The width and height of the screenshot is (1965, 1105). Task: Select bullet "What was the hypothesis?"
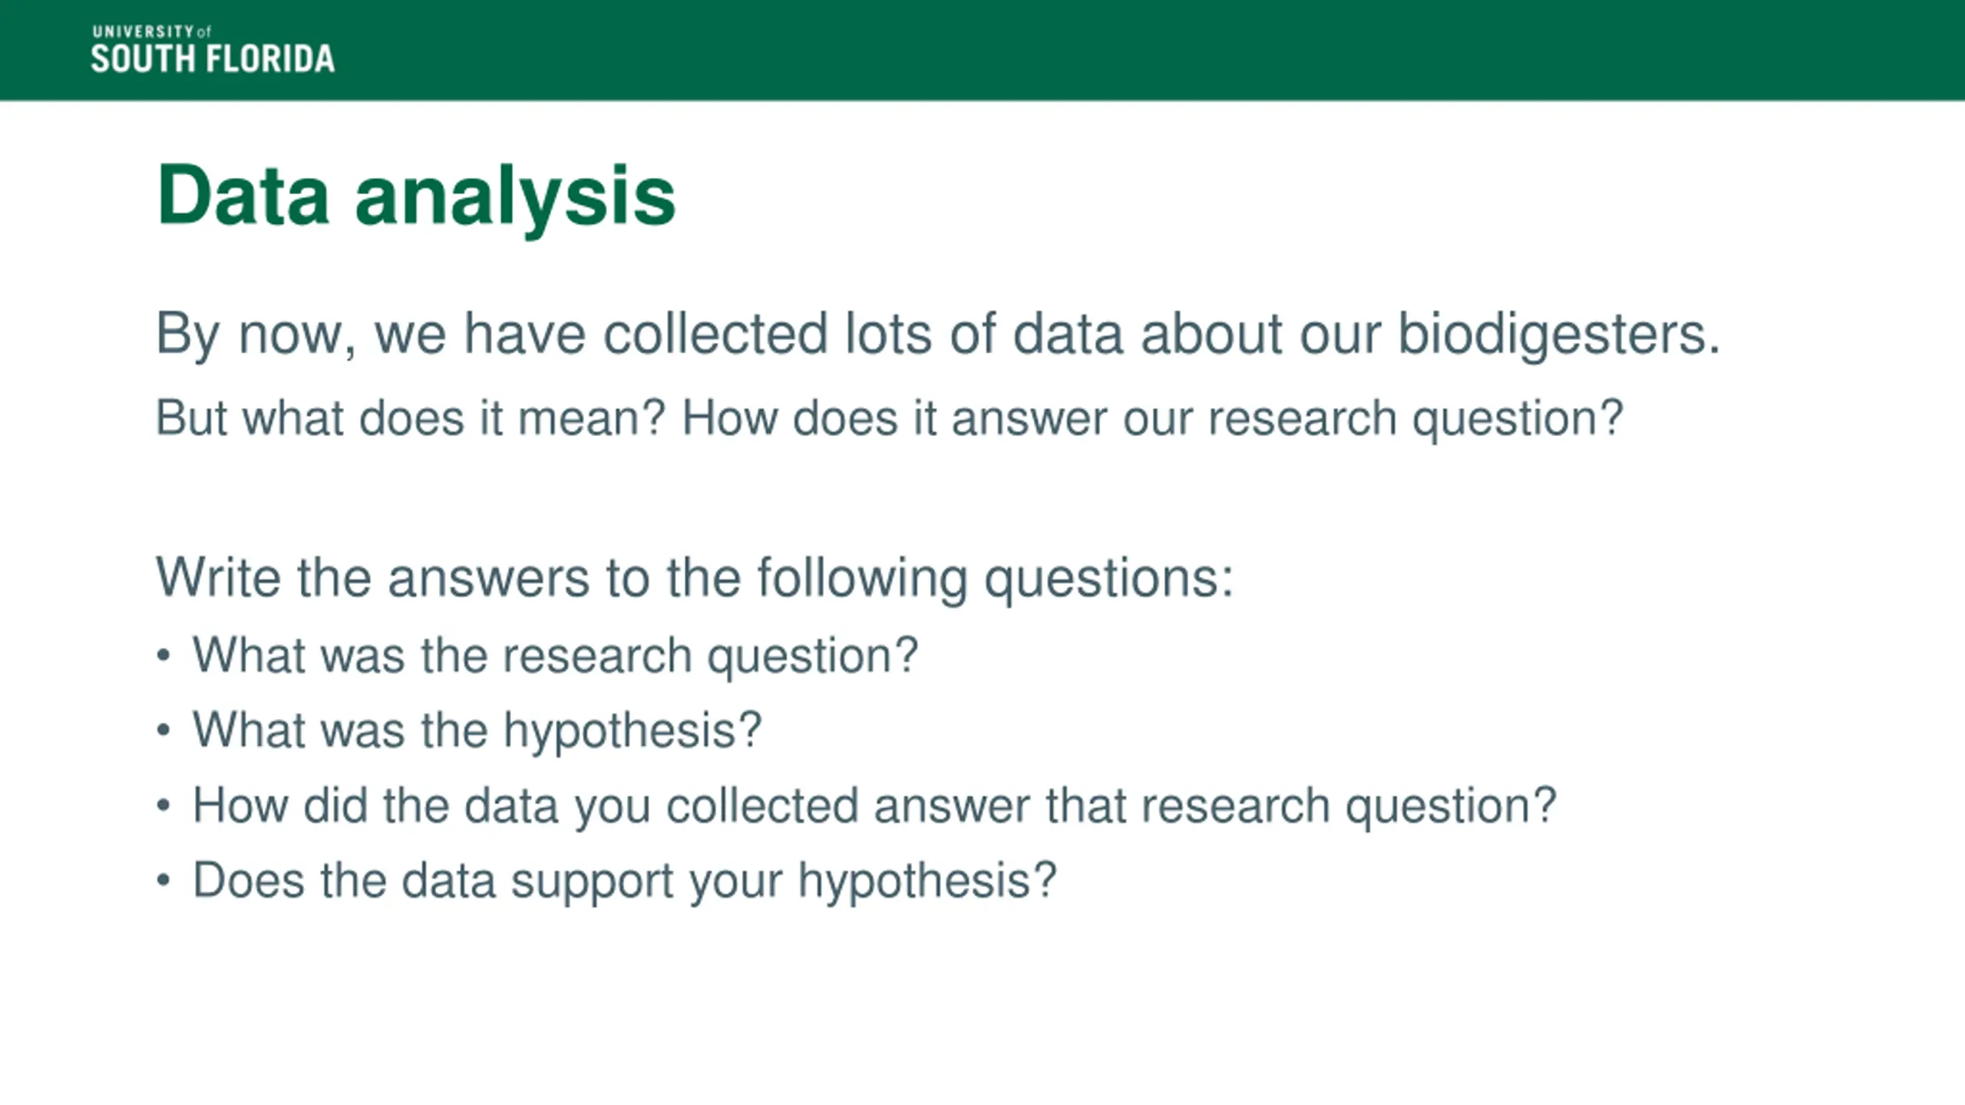coord(477,730)
